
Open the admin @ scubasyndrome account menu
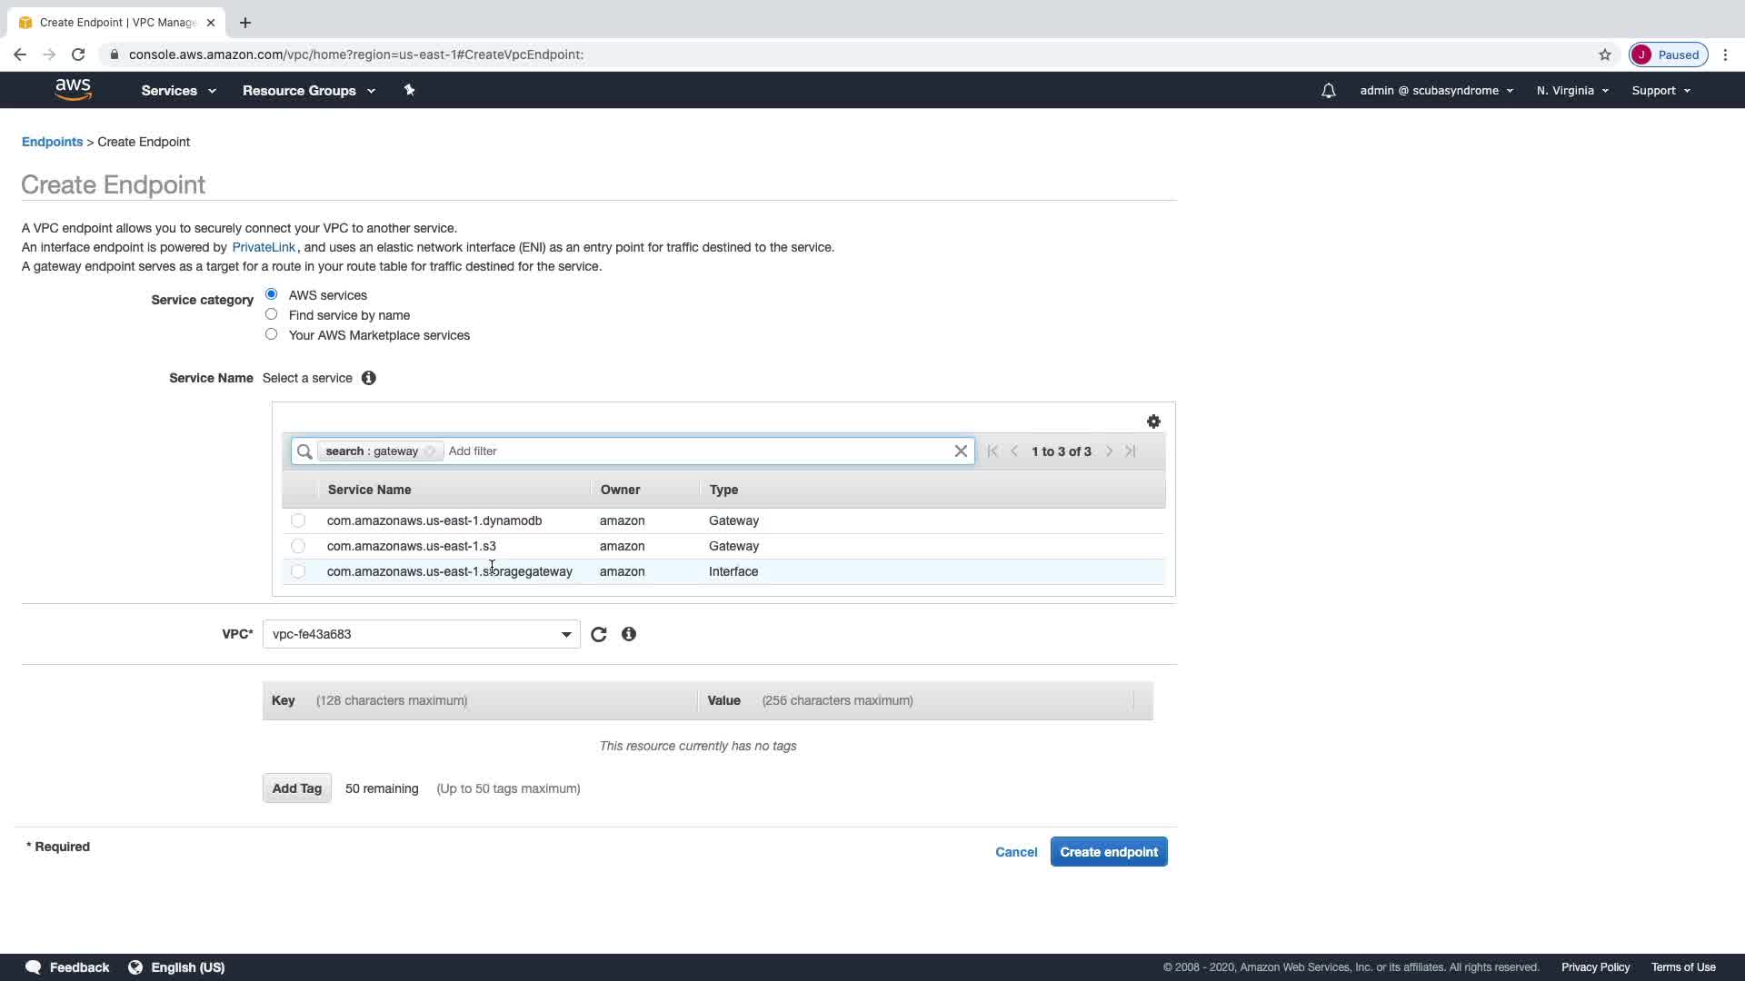[x=1435, y=91]
